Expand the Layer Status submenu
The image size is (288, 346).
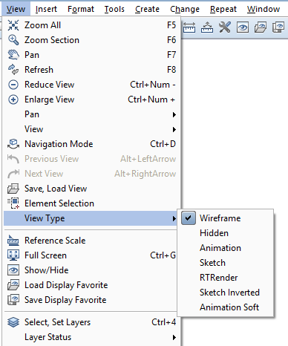coord(91,337)
